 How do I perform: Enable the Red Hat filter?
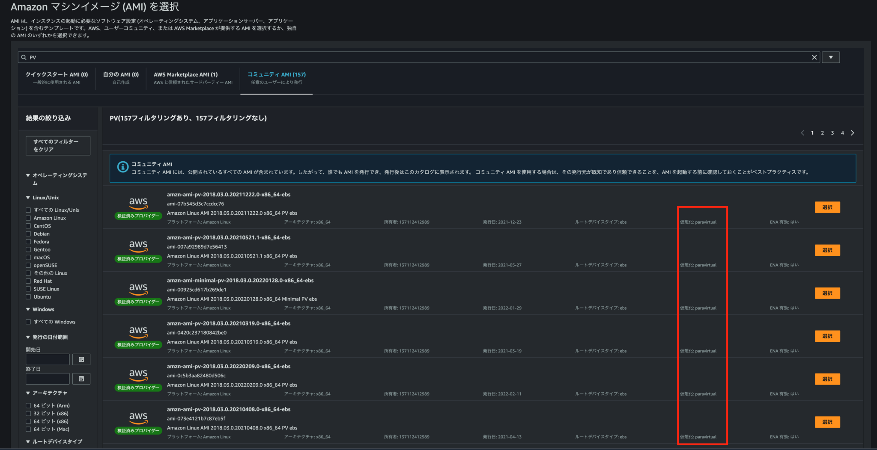28,281
